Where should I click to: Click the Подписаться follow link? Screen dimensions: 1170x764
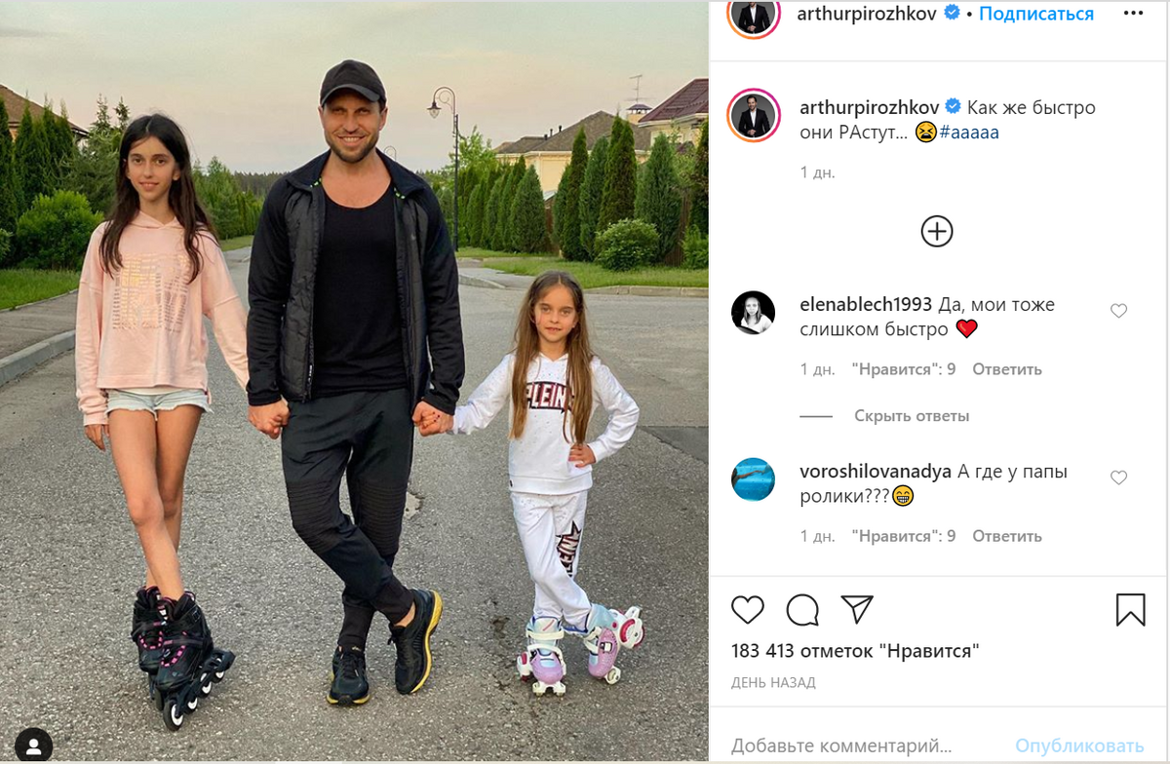coord(1036,14)
